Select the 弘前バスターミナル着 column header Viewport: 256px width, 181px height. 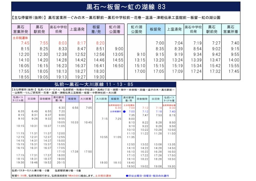click(169, 99)
